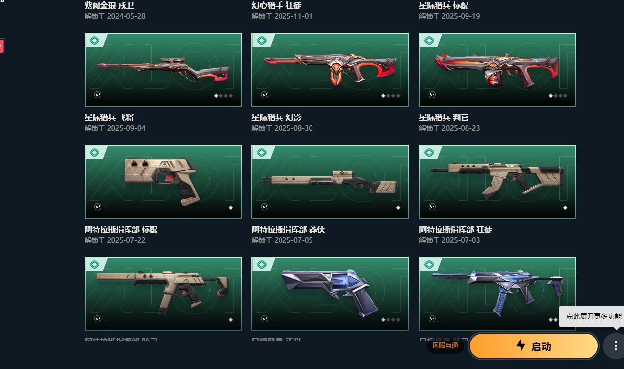Click the corner badge on 阿特拉斯指挥部 标配 card
This screenshot has width=624, height=369.
[x=95, y=152]
